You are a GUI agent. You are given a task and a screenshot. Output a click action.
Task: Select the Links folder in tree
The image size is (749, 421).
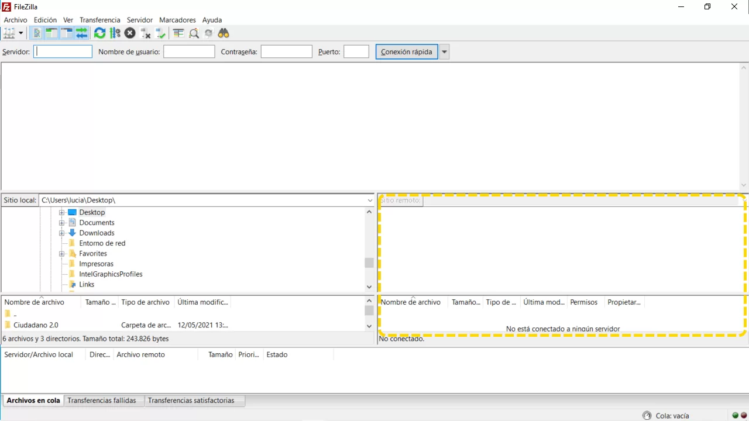[x=87, y=284]
